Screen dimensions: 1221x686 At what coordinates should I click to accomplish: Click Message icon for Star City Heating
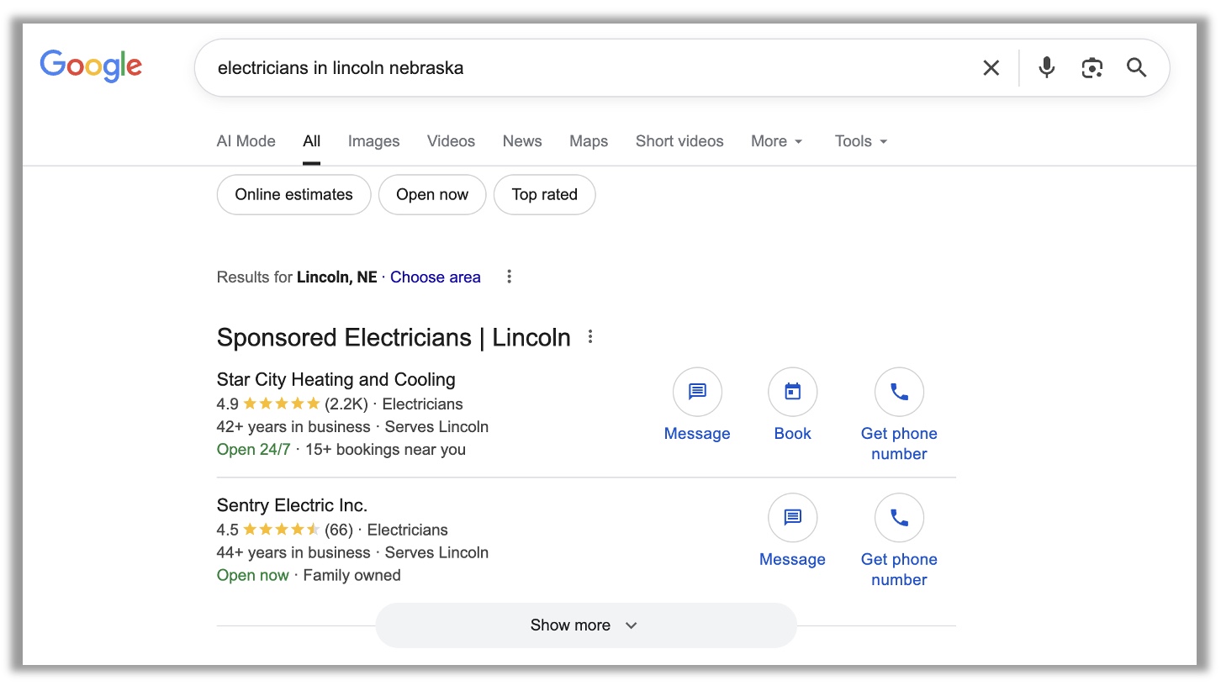point(697,392)
